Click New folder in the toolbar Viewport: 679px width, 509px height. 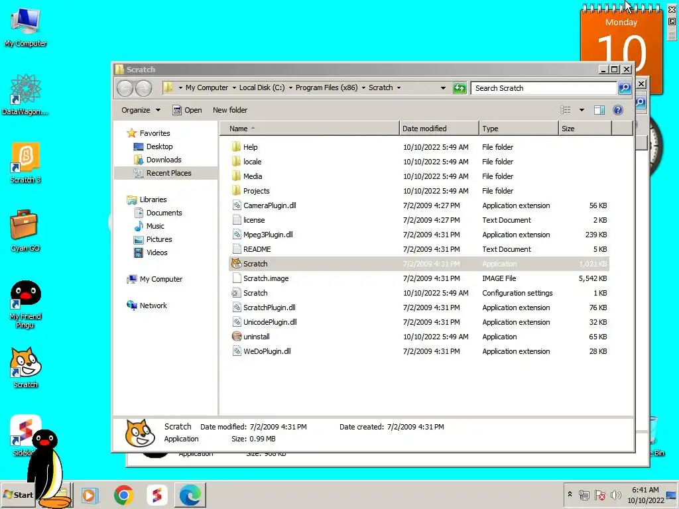pos(230,110)
